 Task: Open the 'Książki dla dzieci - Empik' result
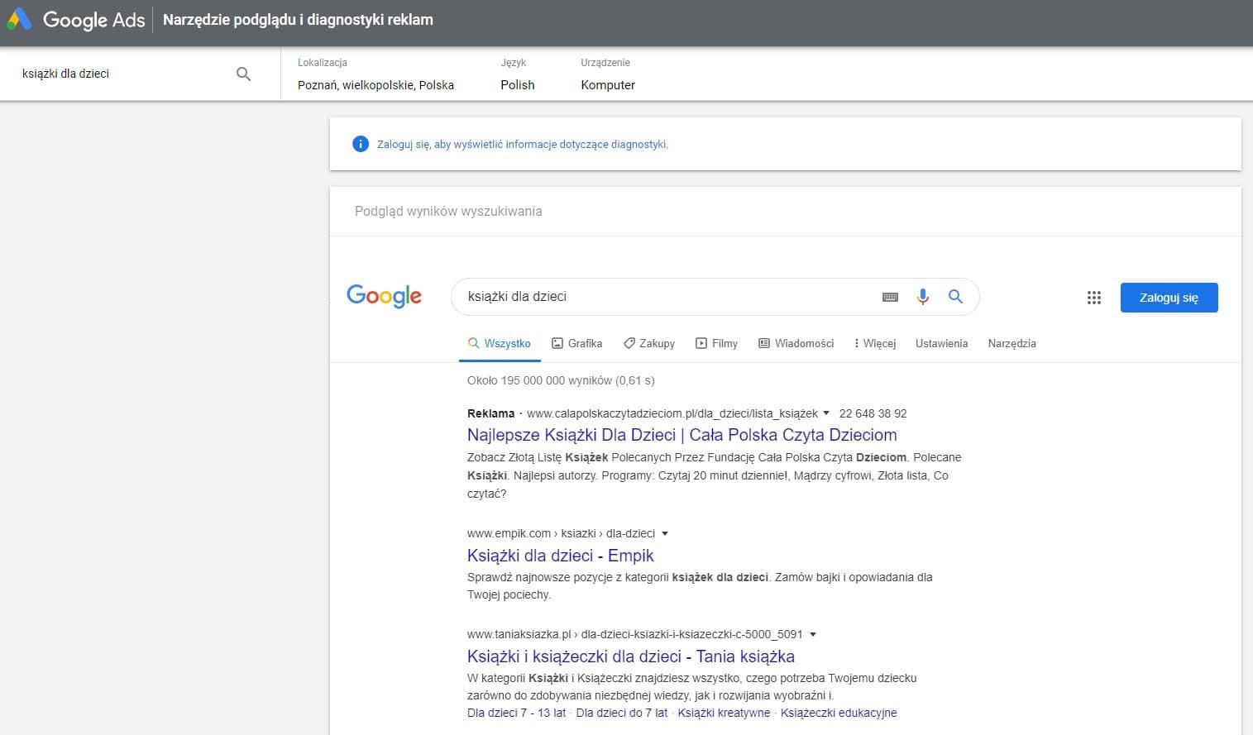tap(561, 556)
